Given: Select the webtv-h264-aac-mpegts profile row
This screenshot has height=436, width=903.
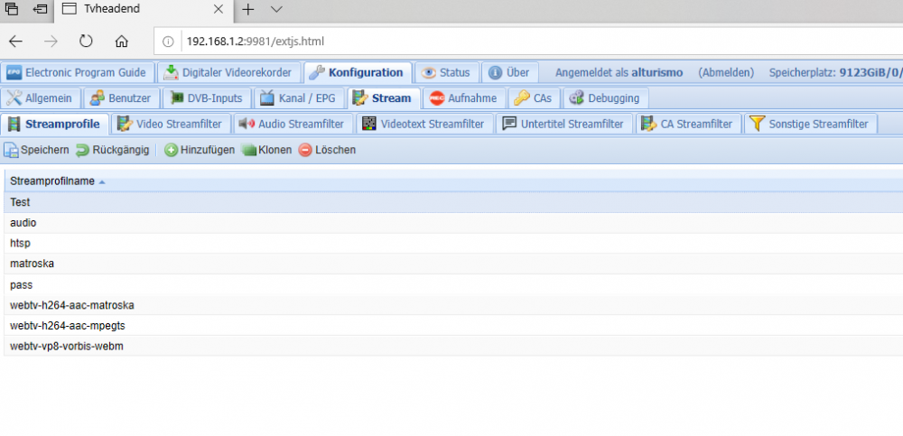Looking at the screenshot, I should point(453,326).
